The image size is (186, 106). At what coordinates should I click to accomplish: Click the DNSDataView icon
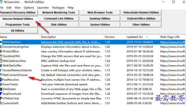1,42
